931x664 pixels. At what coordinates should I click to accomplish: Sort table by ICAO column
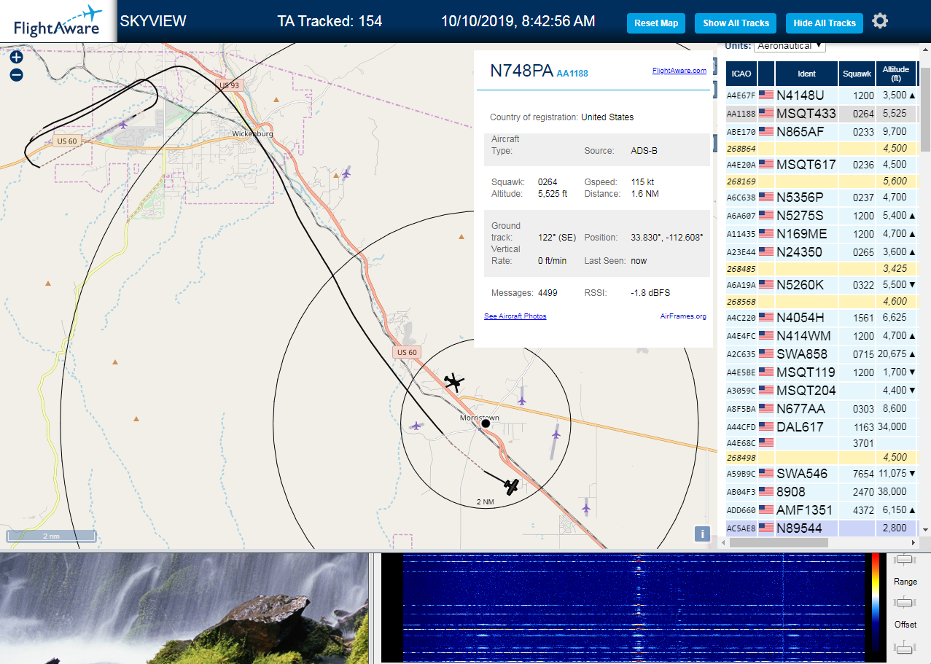pyautogui.click(x=741, y=74)
